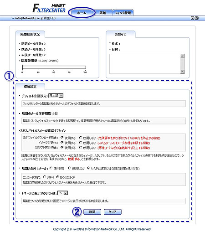Screen dimensions: 205x232
Task: Open the 隔離 tab
Action: [x=102, y=13]
